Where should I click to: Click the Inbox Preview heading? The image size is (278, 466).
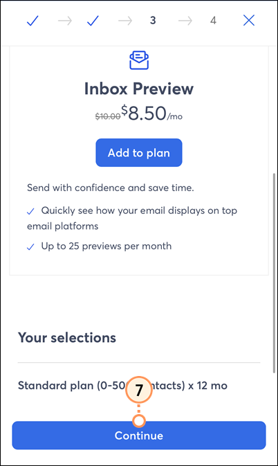pos(139,89)
